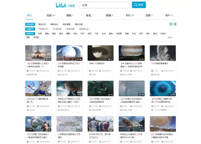
Task: Open the giant rabbit kite thumbnail 05:36
Action: click(x=38, y=89)
